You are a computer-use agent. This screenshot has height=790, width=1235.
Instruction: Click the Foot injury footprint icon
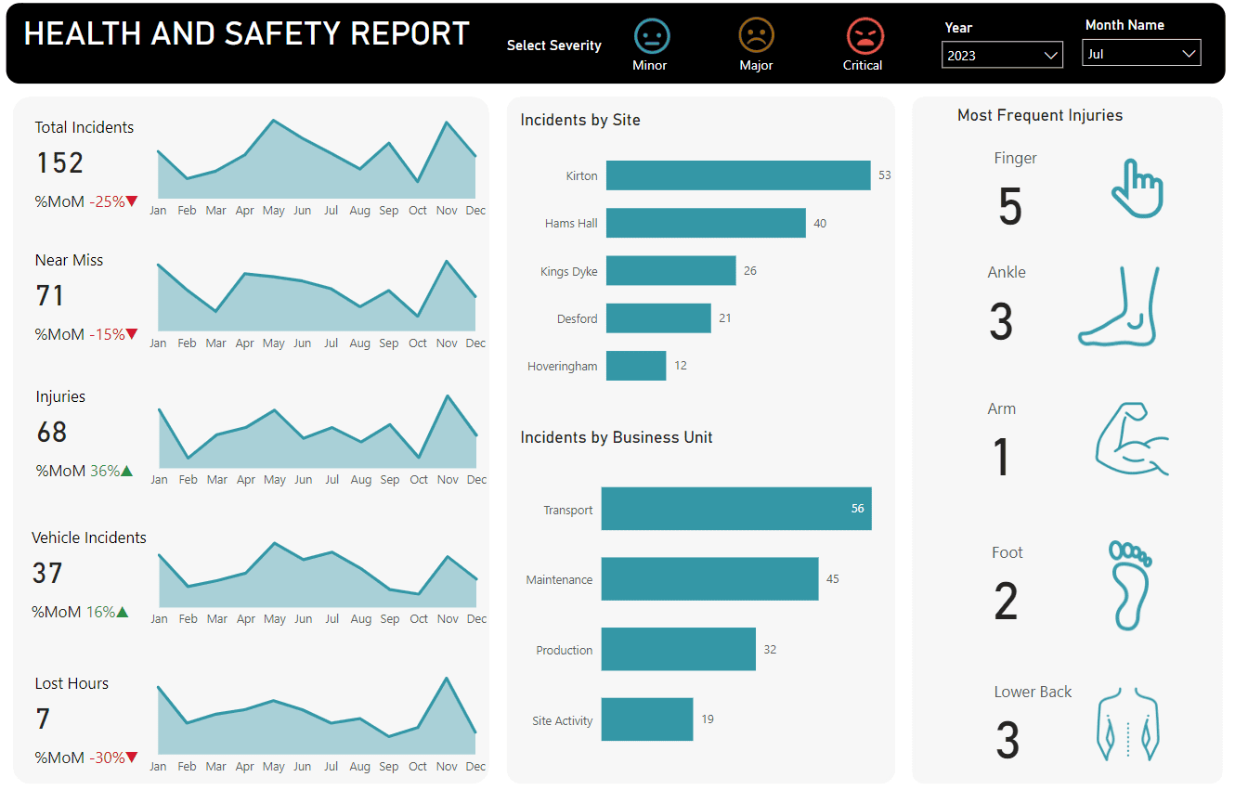click(1129, 586)
